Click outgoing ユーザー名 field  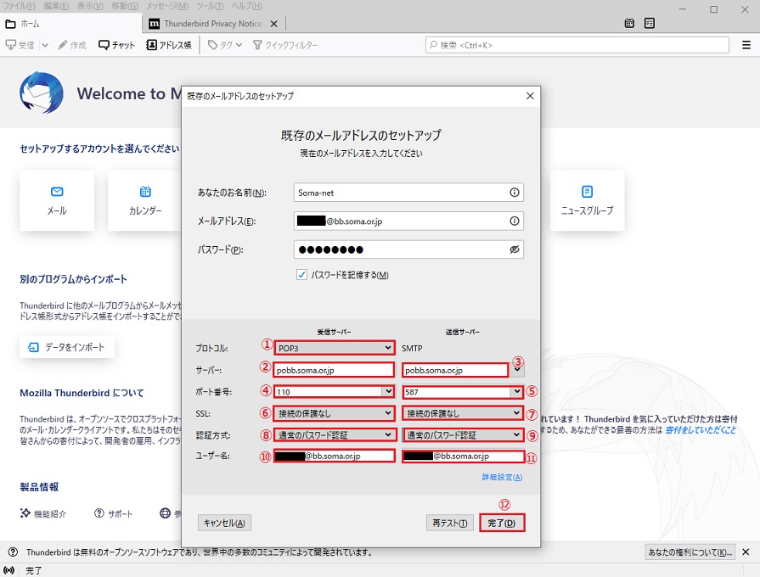coord(463,456)
